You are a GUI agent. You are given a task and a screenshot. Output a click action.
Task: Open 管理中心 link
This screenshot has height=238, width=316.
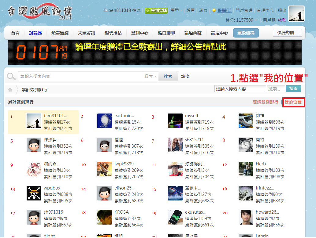[x=265, y=10]
